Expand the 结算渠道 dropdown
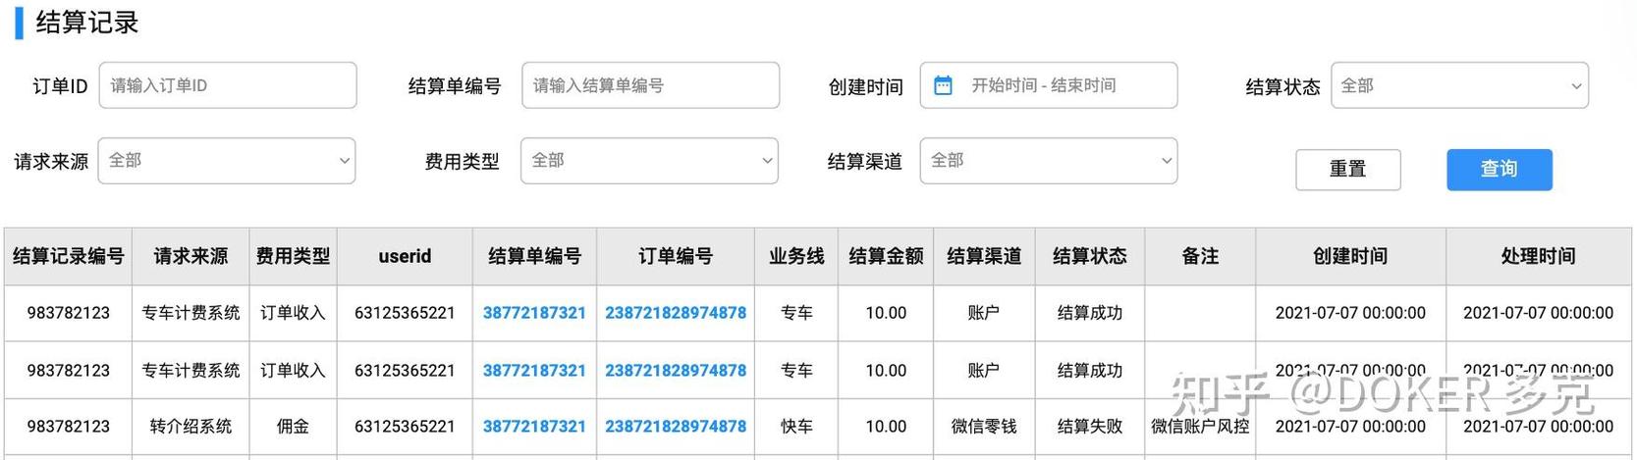The width and height of the screenshot is (1637, 460). (x=1049, y=161)
